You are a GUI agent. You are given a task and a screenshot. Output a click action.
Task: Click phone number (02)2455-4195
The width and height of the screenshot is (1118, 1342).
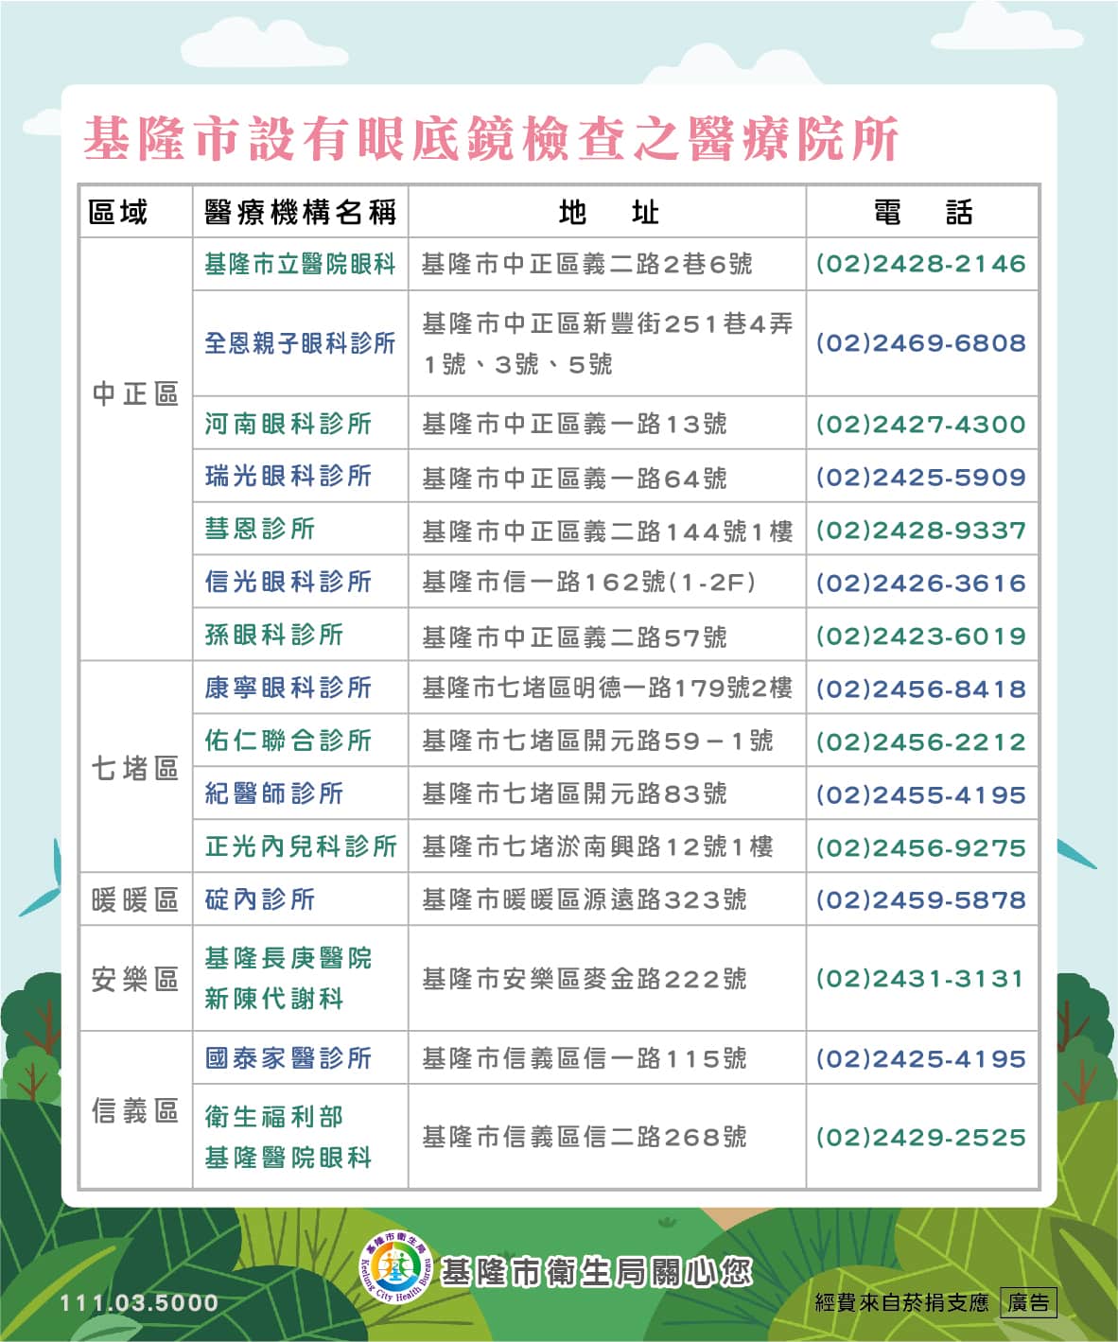[921, 794]
